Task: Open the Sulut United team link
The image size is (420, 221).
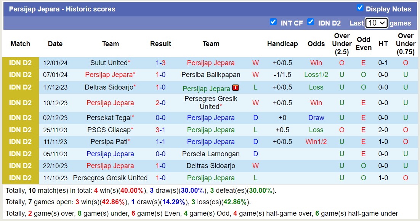Action: (109, 63)
